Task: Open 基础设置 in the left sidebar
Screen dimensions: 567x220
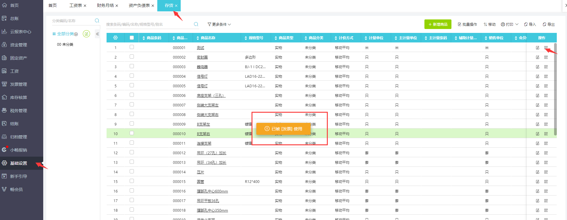Action: click(19, 163)
